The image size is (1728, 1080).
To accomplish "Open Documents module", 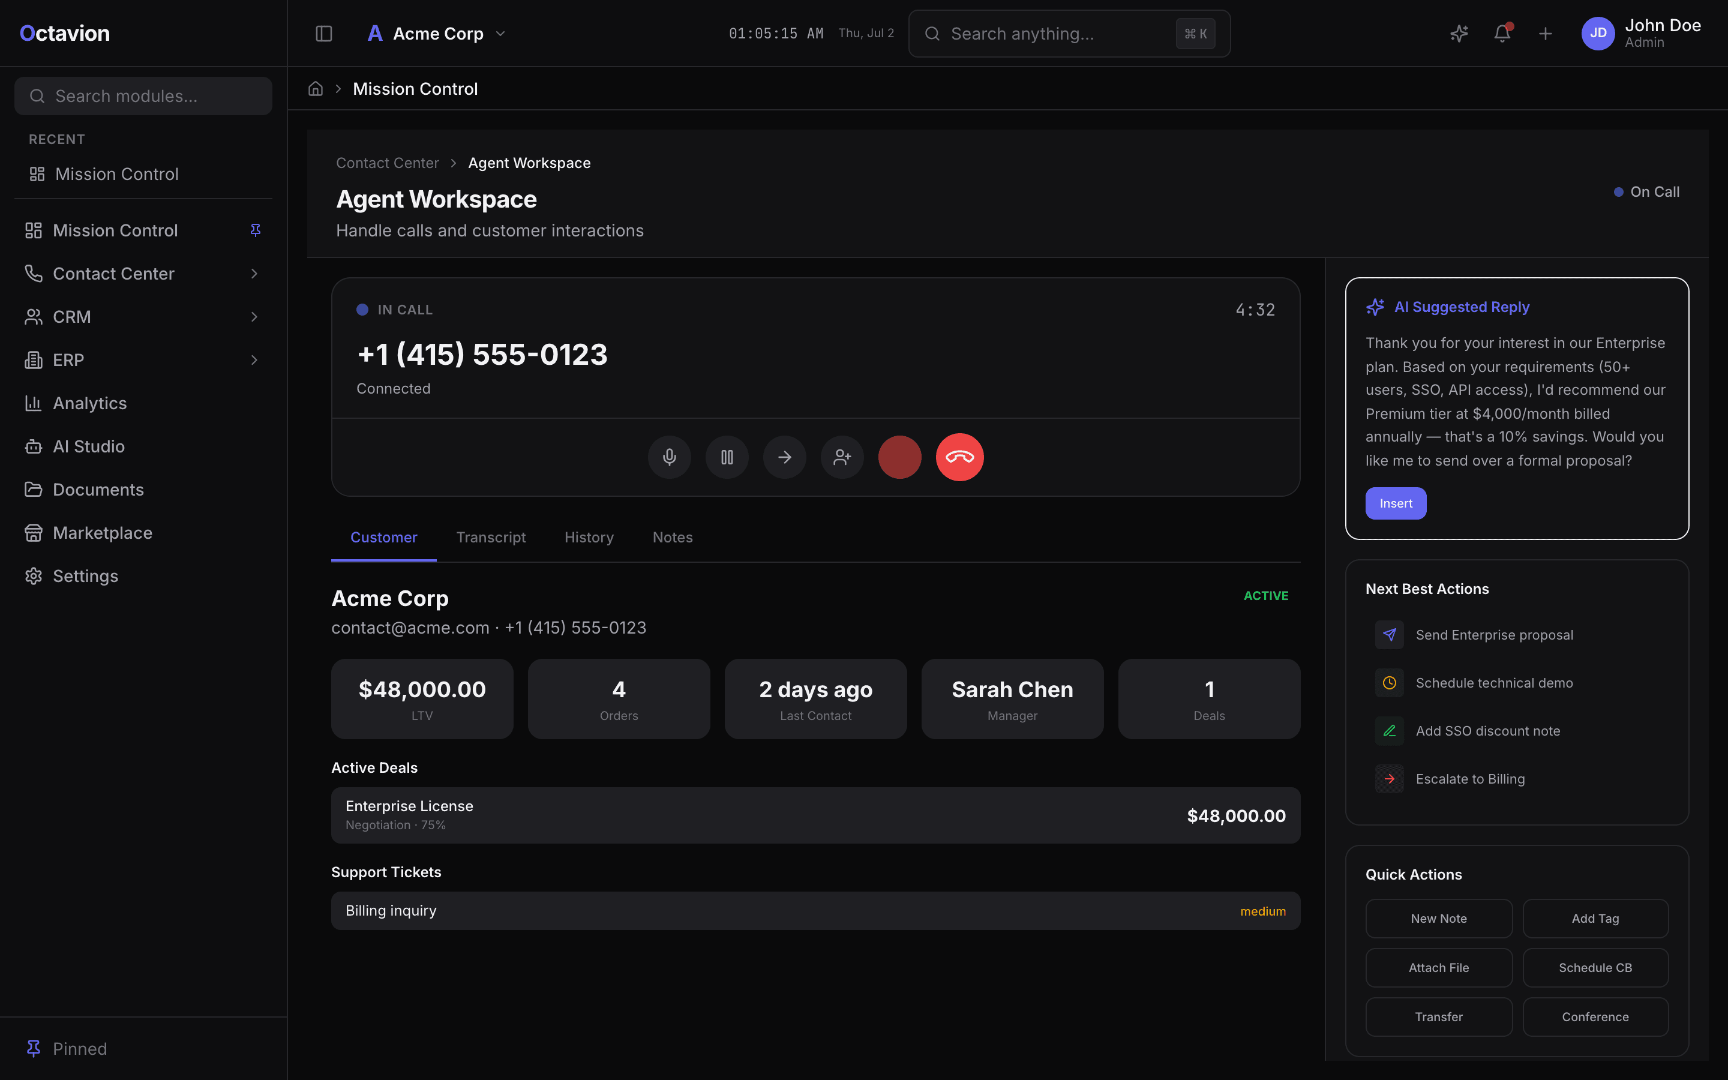I will [143, 489].
